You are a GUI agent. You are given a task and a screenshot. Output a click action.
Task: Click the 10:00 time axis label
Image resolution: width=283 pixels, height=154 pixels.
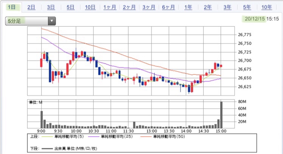(x=76, y=131)
